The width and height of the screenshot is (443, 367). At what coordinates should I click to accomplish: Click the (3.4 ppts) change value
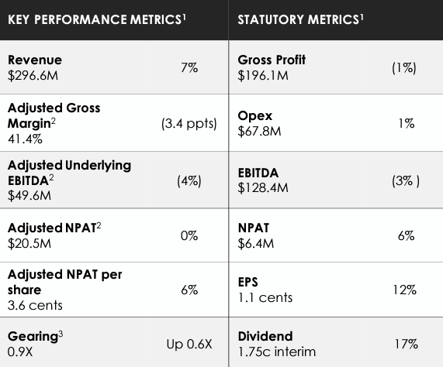(189, 124)
